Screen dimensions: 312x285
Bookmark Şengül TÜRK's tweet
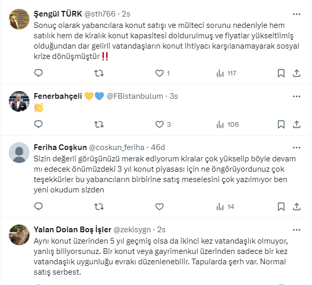[x=280, y=73]
